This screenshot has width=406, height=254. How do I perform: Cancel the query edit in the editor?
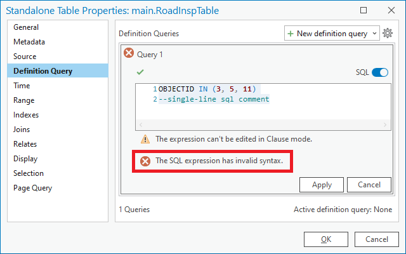(369, 185)
